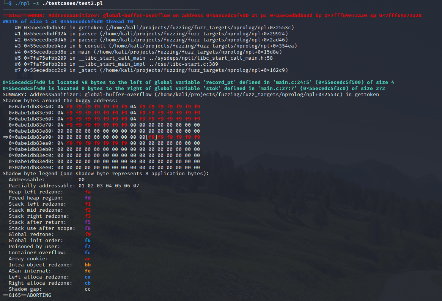Screen dimensions: 442x301
Task: Click stack frame #0 in gettoken
Action: [x=154, y=27]
